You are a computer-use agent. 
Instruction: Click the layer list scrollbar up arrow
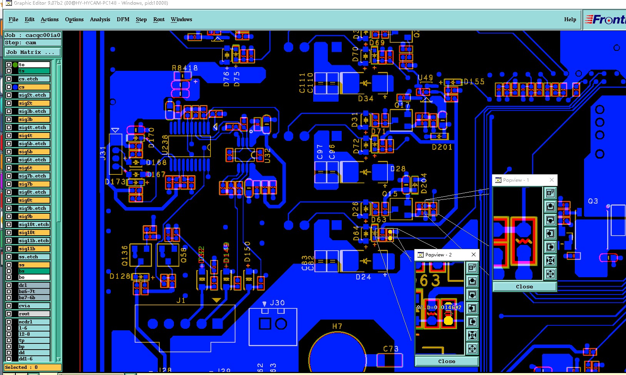58,62
